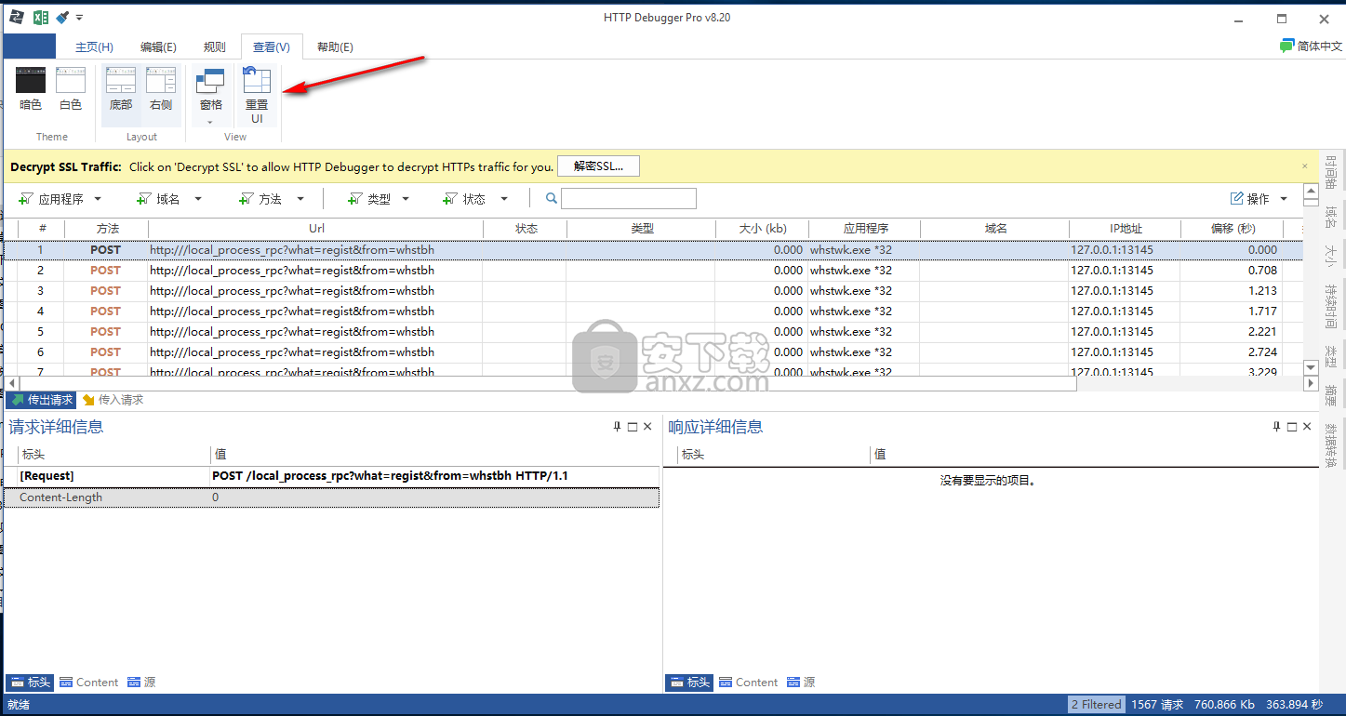This screenshot has height=716, width=1346.
Task: Sort by the Url column header
Action: [316, 229]
